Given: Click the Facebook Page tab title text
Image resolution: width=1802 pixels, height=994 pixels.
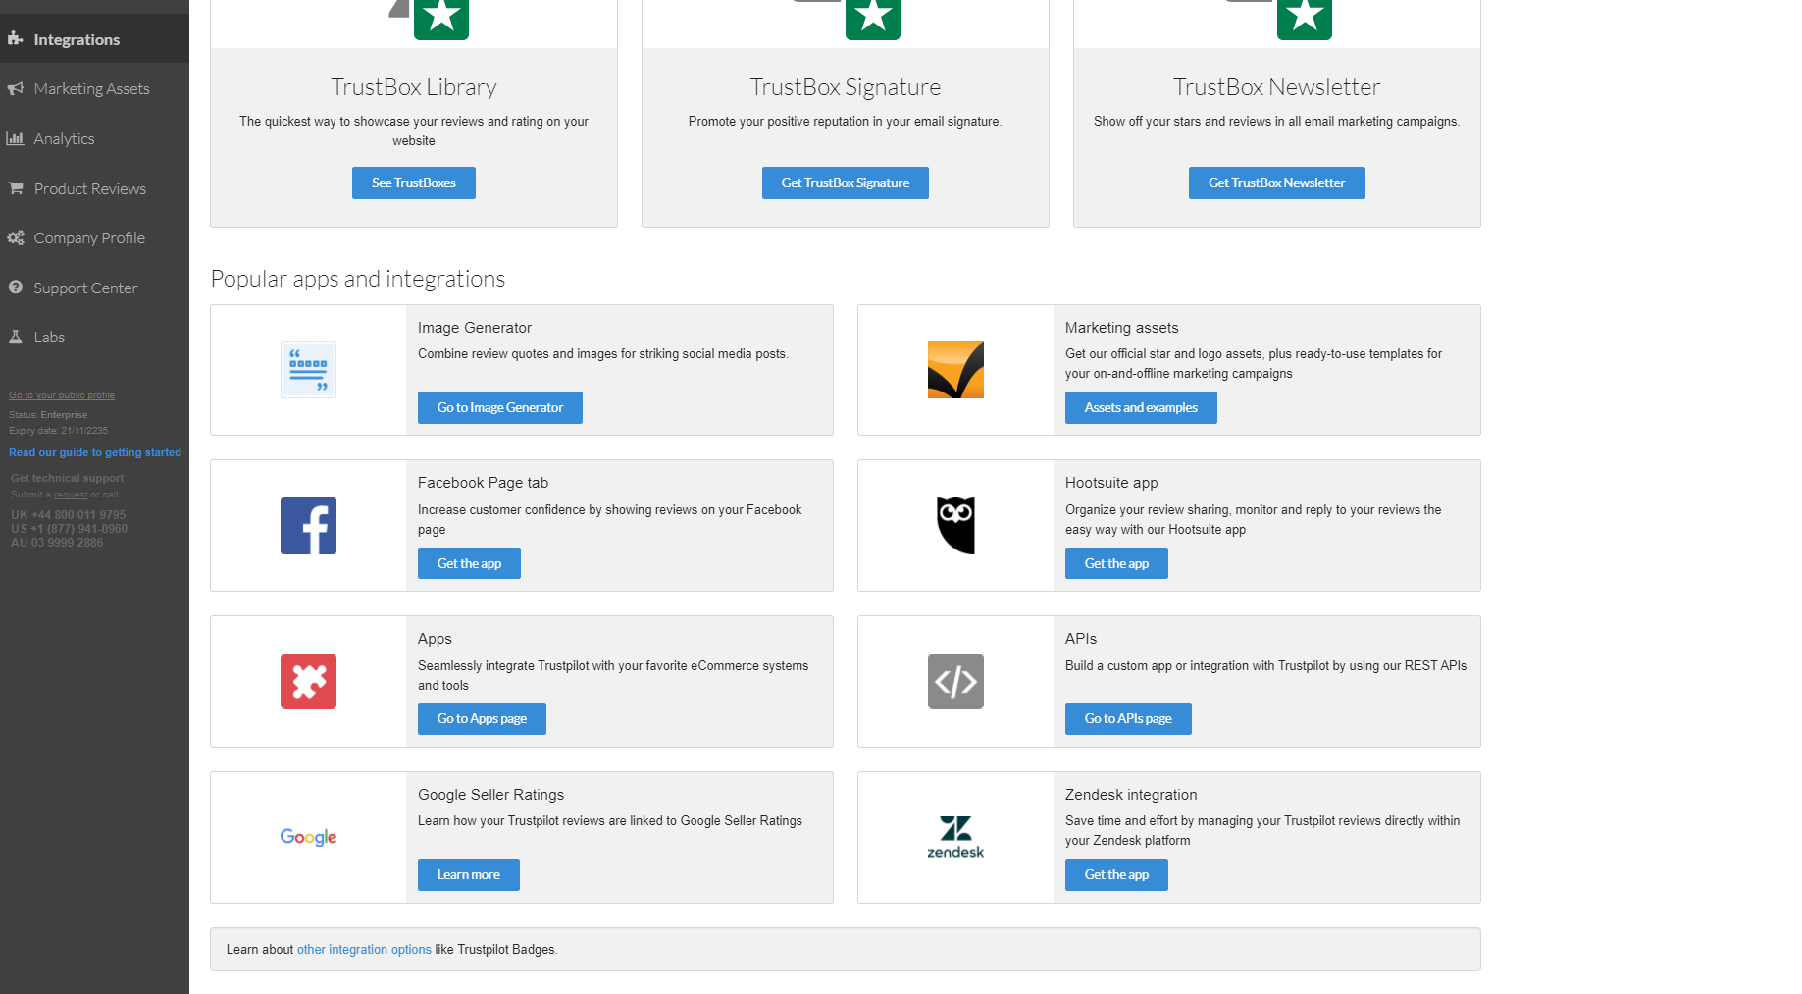Looking at the screenshot, I should click(483, 483).
